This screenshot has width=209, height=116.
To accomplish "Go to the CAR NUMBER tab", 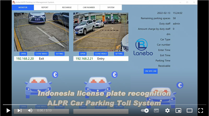I will click(x=89, y=8).
